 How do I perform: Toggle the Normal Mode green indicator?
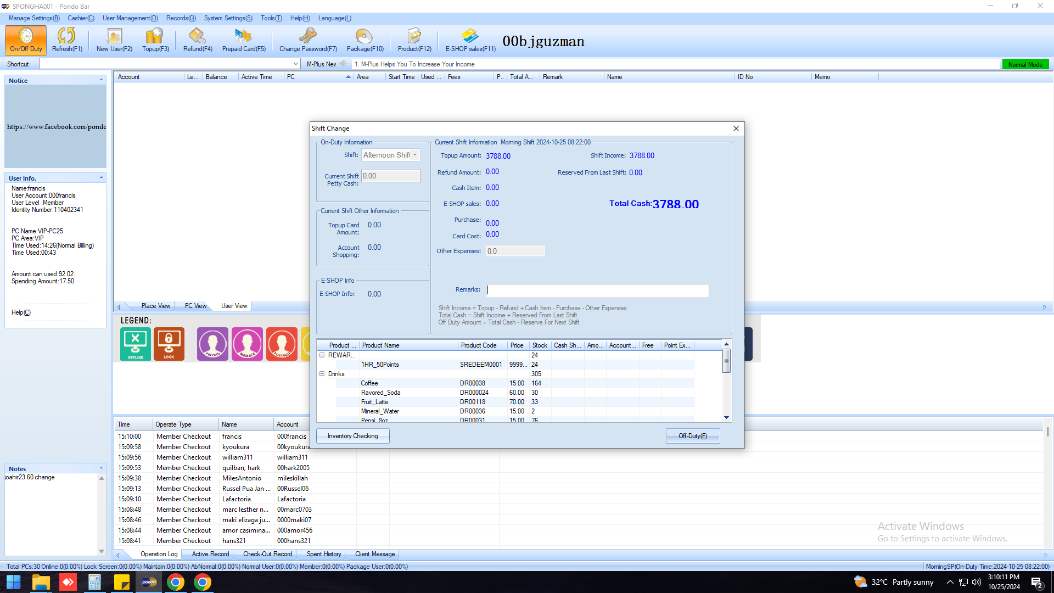coord(1025,64)
